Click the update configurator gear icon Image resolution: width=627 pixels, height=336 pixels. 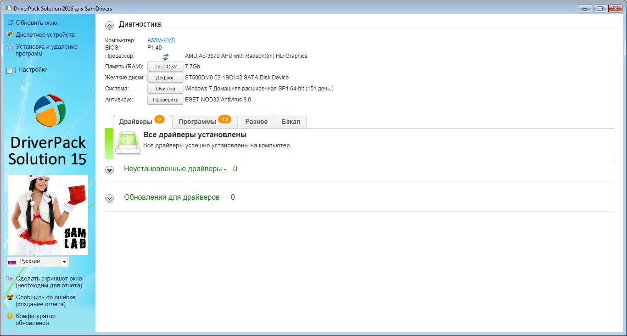click(10, 316)
